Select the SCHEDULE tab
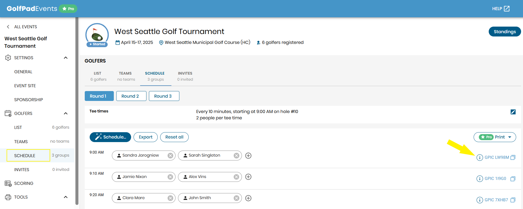 tap(156, 76)
